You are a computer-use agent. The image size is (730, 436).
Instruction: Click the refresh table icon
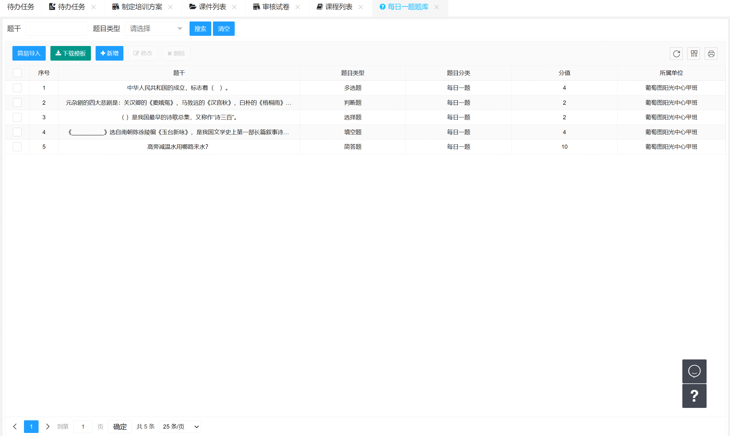[x=676, y=53]
